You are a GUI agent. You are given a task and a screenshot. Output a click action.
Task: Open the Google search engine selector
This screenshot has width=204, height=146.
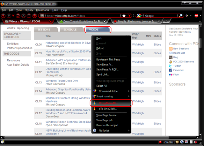(140, 16)
